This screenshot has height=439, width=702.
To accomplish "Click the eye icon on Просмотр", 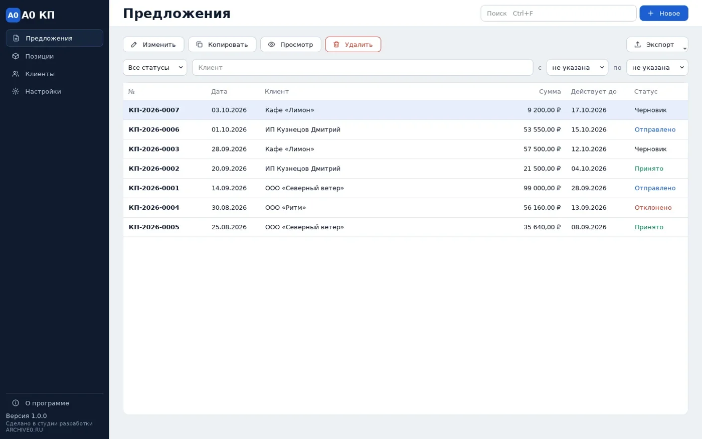I will click(x=271, y=45).
